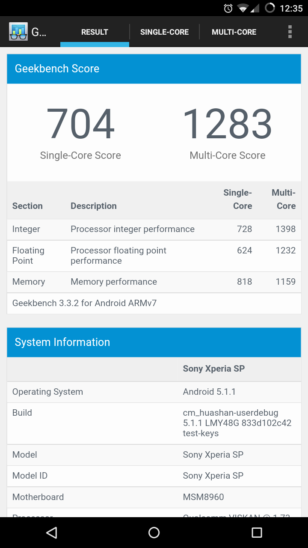The height and width of the screenshot is (548, 308).
Task: Tap the 704 single-core score
Action: point(80,125)
